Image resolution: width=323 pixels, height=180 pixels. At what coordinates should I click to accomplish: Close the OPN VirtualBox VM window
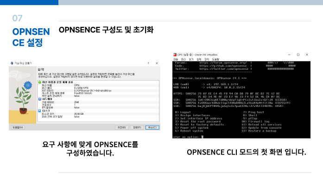307,55
